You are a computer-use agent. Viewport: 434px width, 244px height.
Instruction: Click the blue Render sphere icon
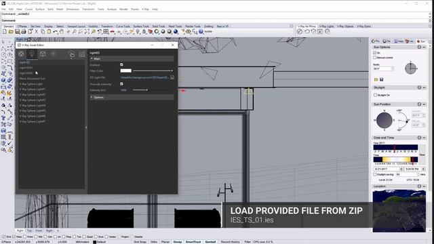(176, 32)
